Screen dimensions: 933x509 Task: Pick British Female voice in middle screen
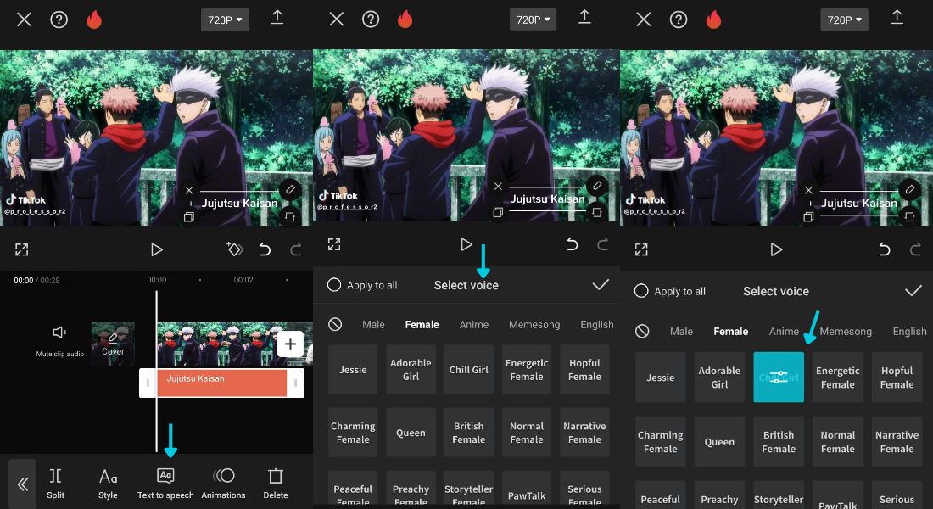click(469, 433)
